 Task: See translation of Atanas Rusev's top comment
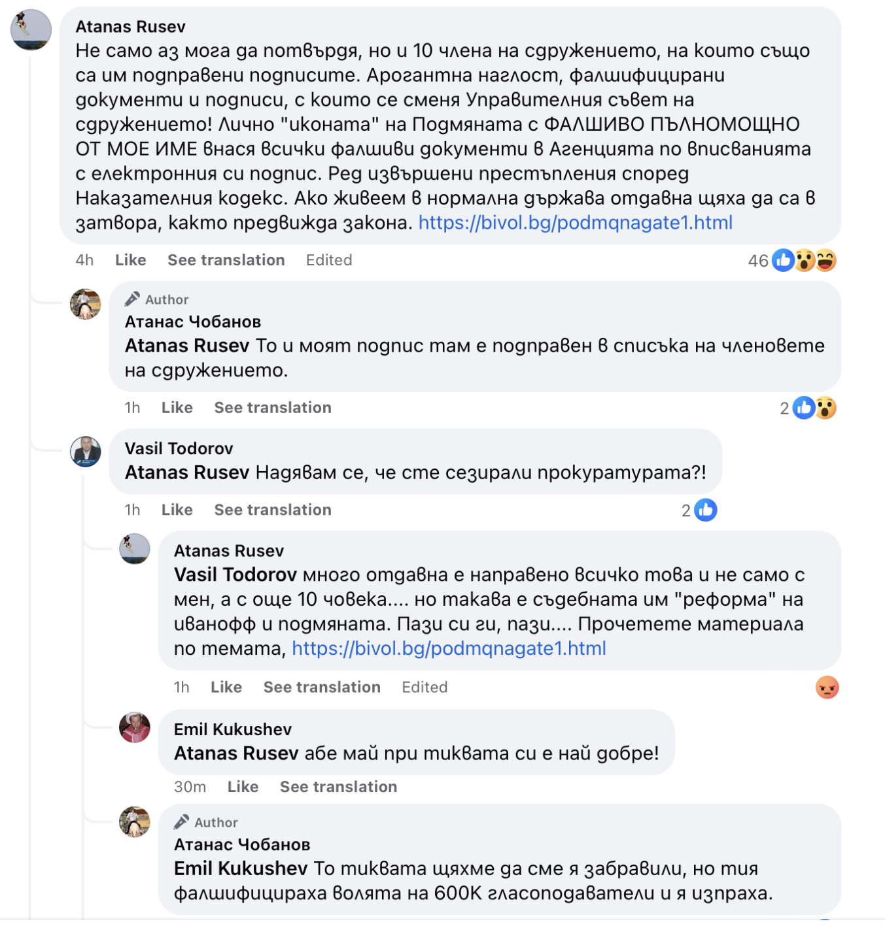[226, 260]
